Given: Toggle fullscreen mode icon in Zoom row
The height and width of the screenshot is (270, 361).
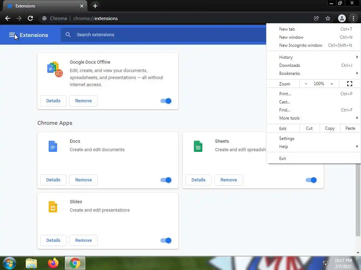Looking at the screenshot, I should click(349, 84).
